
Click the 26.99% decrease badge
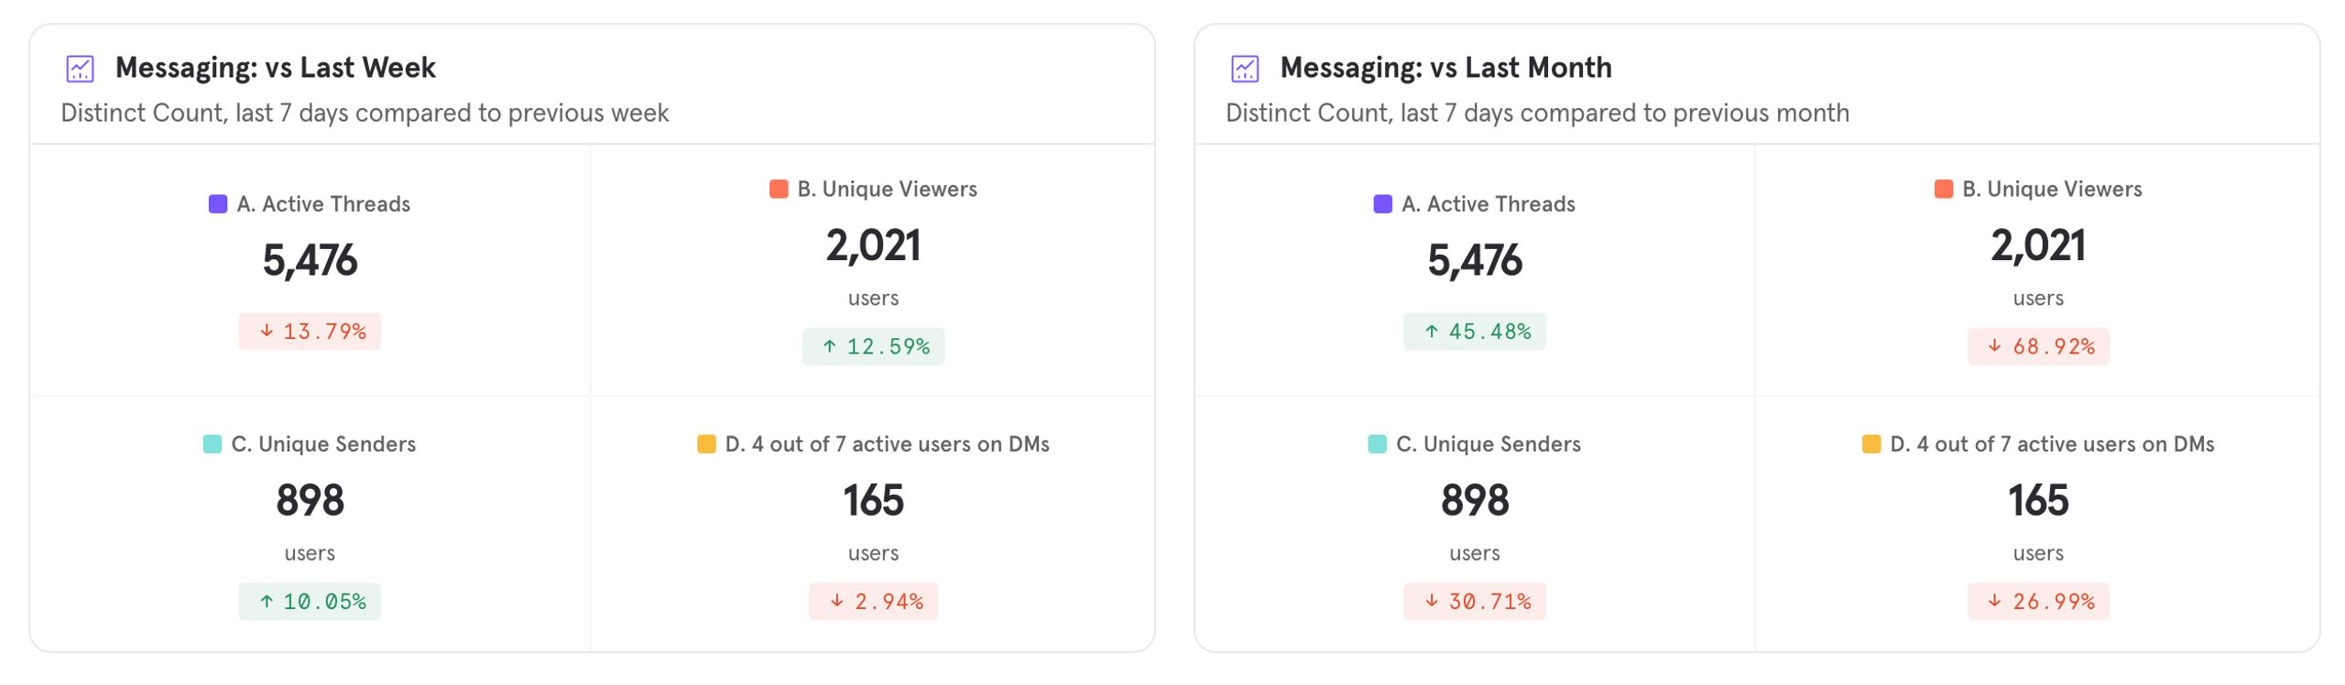tap(2038, 602)
